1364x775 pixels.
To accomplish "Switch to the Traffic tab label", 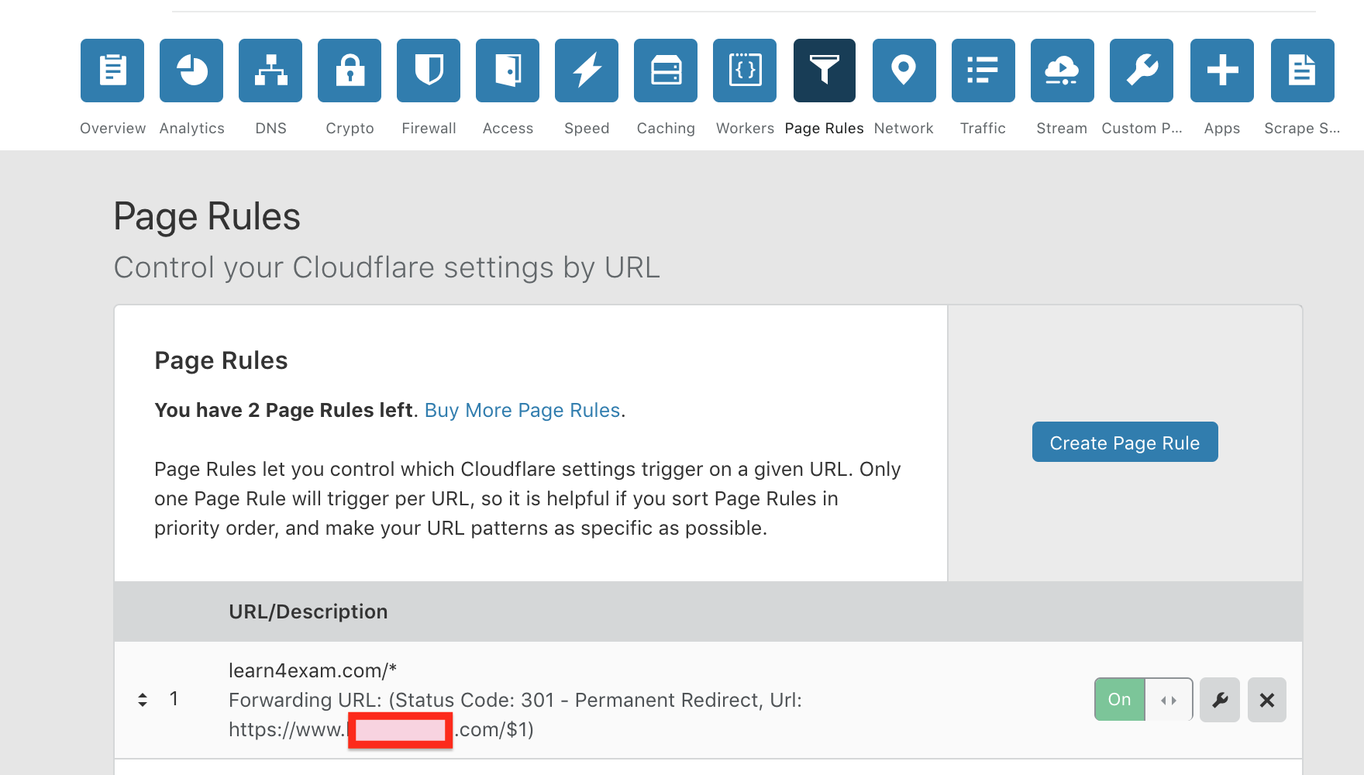I will click(983, 129).
